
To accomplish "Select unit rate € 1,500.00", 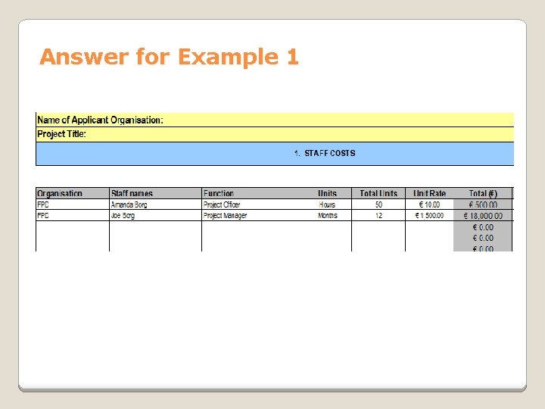I will click(x=430, y=215).
